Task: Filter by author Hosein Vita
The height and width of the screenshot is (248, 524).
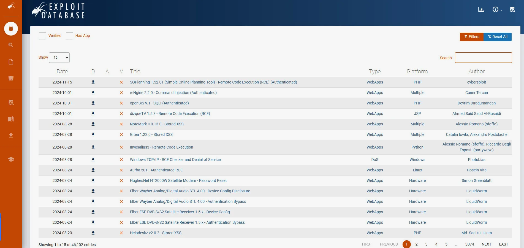Action: [x=477, y=170]
